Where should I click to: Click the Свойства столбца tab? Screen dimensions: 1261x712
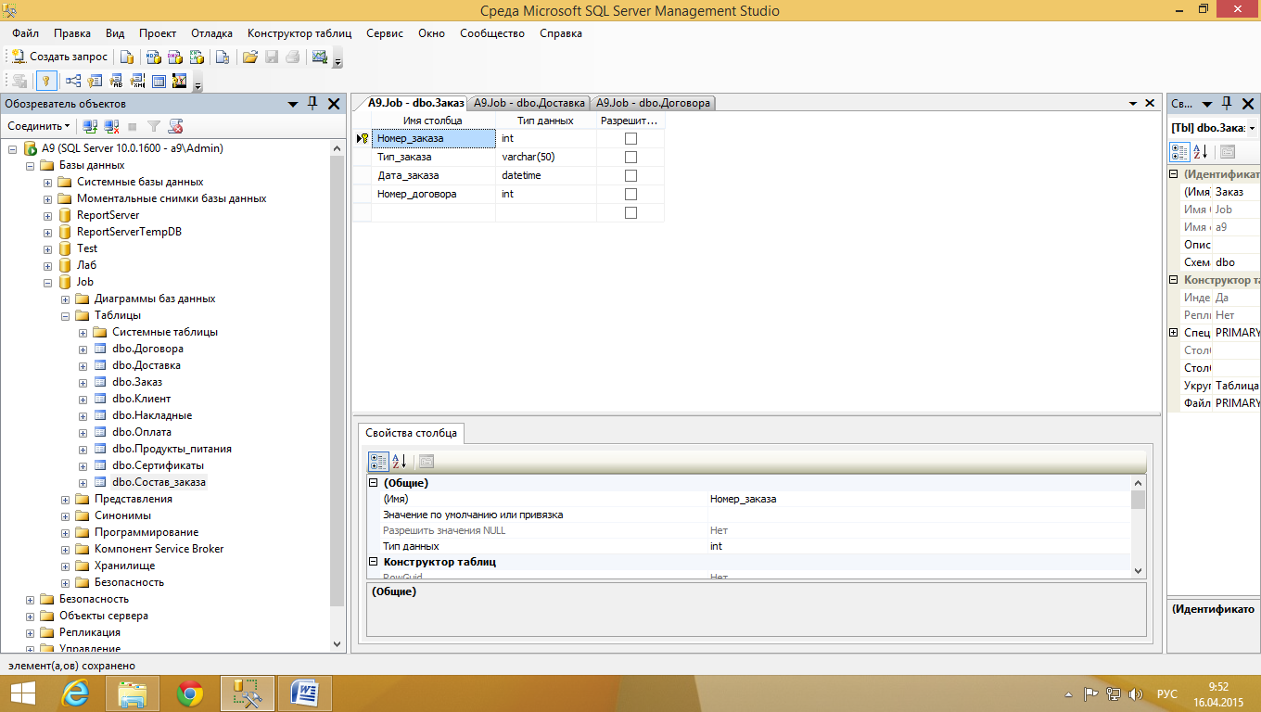(411, 433)
